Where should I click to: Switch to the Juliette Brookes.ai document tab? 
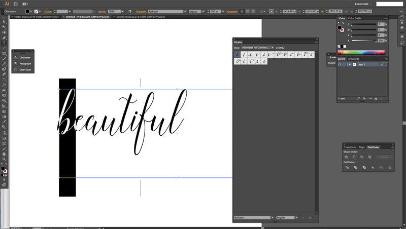[141, 17]
